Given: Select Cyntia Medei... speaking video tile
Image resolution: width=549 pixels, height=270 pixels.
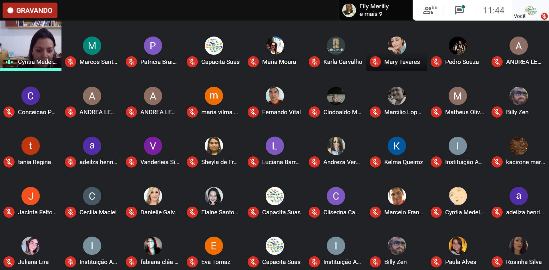Looking at the screenshot, I should 31,45.
